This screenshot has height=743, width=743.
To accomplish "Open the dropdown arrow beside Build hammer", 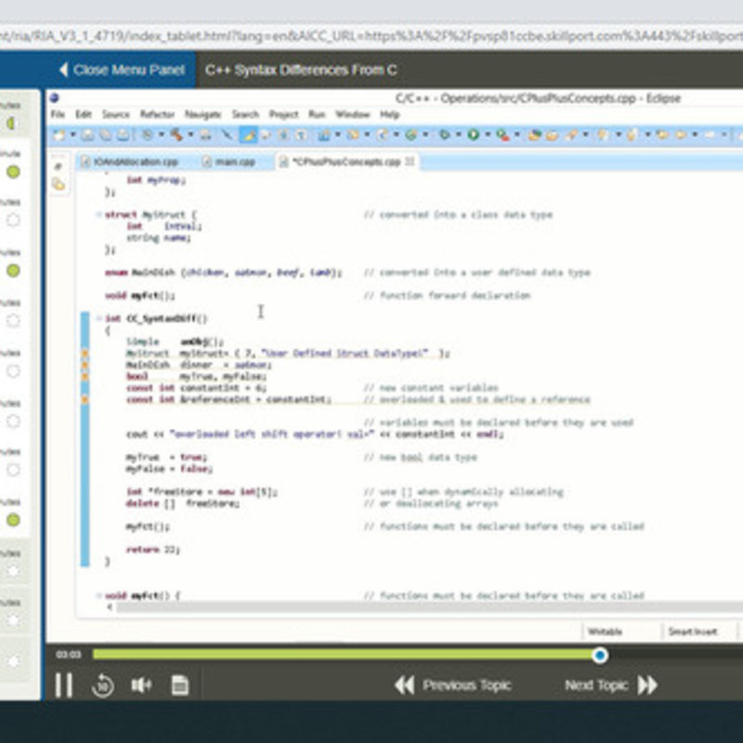I will click(x=190, y=135).
